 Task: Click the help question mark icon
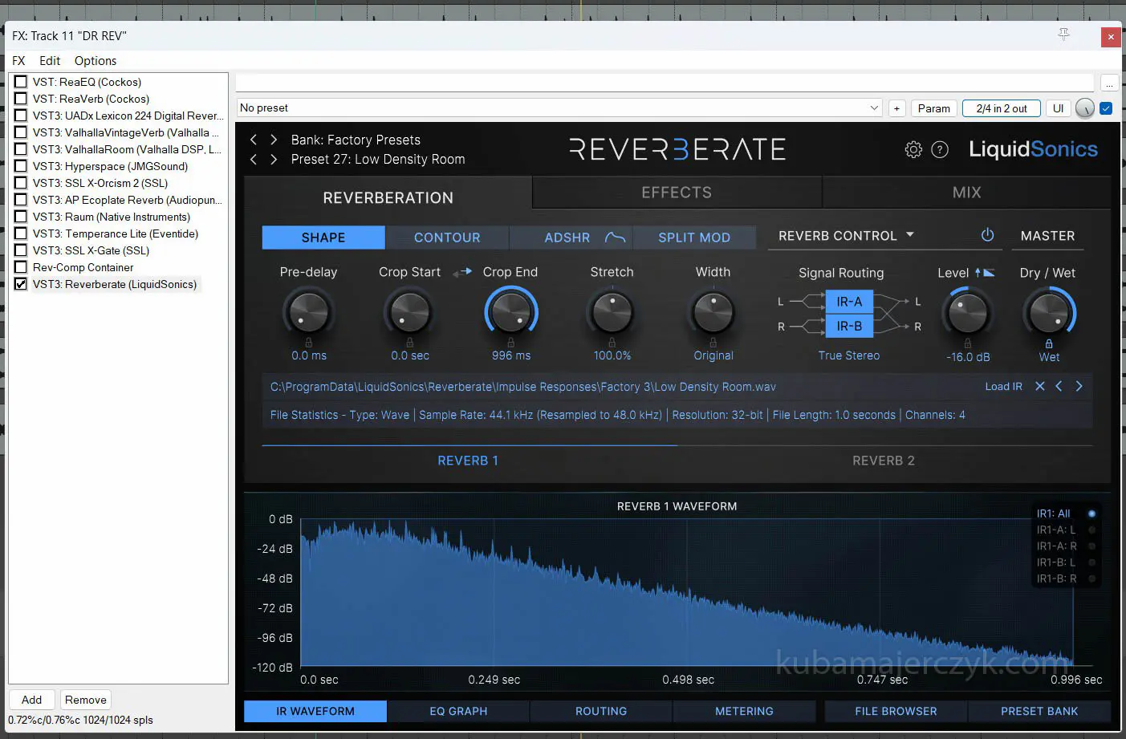tap(940, 149)
